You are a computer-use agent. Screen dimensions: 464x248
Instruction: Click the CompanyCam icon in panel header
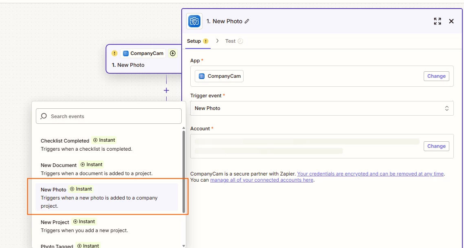coord(194,21)
